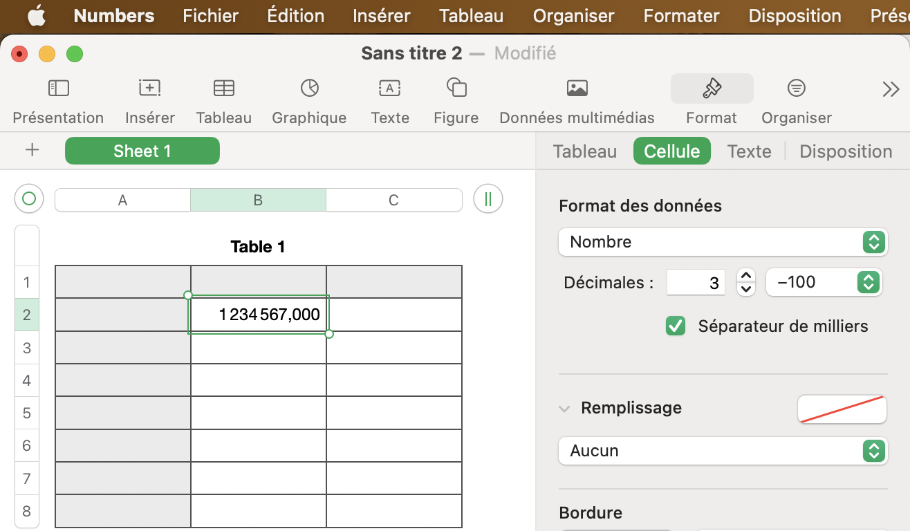Open the Aucun fill type dropdown

pos(723,451)
